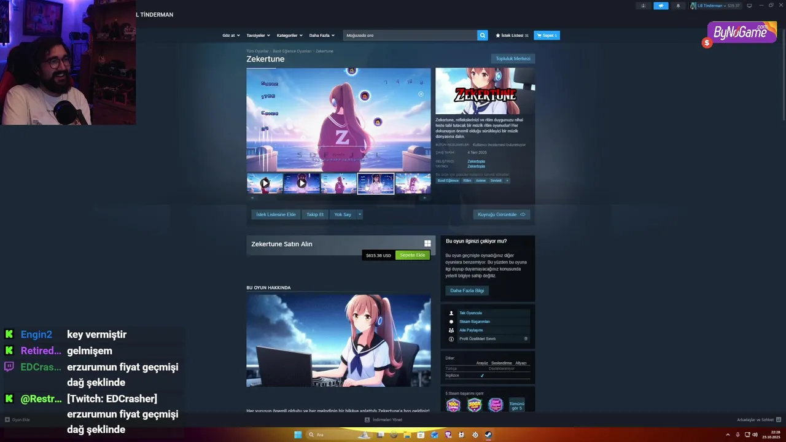The height and width of the screenshot is (442, 786).
Task: Expand the Kategoriler menu
Action: 289,36
